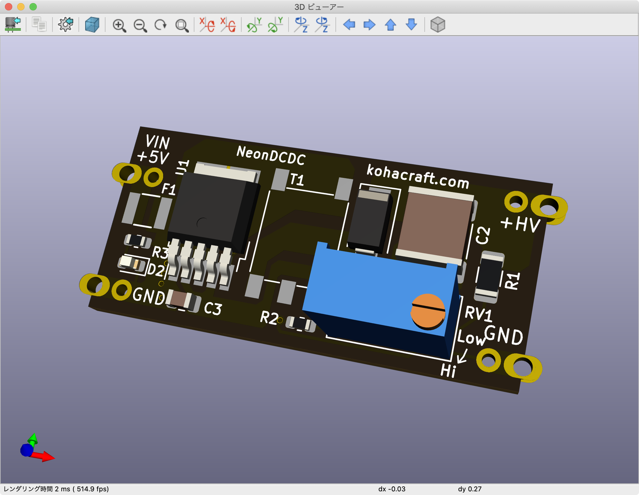Rotate Y clockwise icon
Image resolution: width=639 pixels, height=495 pixels.
tap(254, 25)
